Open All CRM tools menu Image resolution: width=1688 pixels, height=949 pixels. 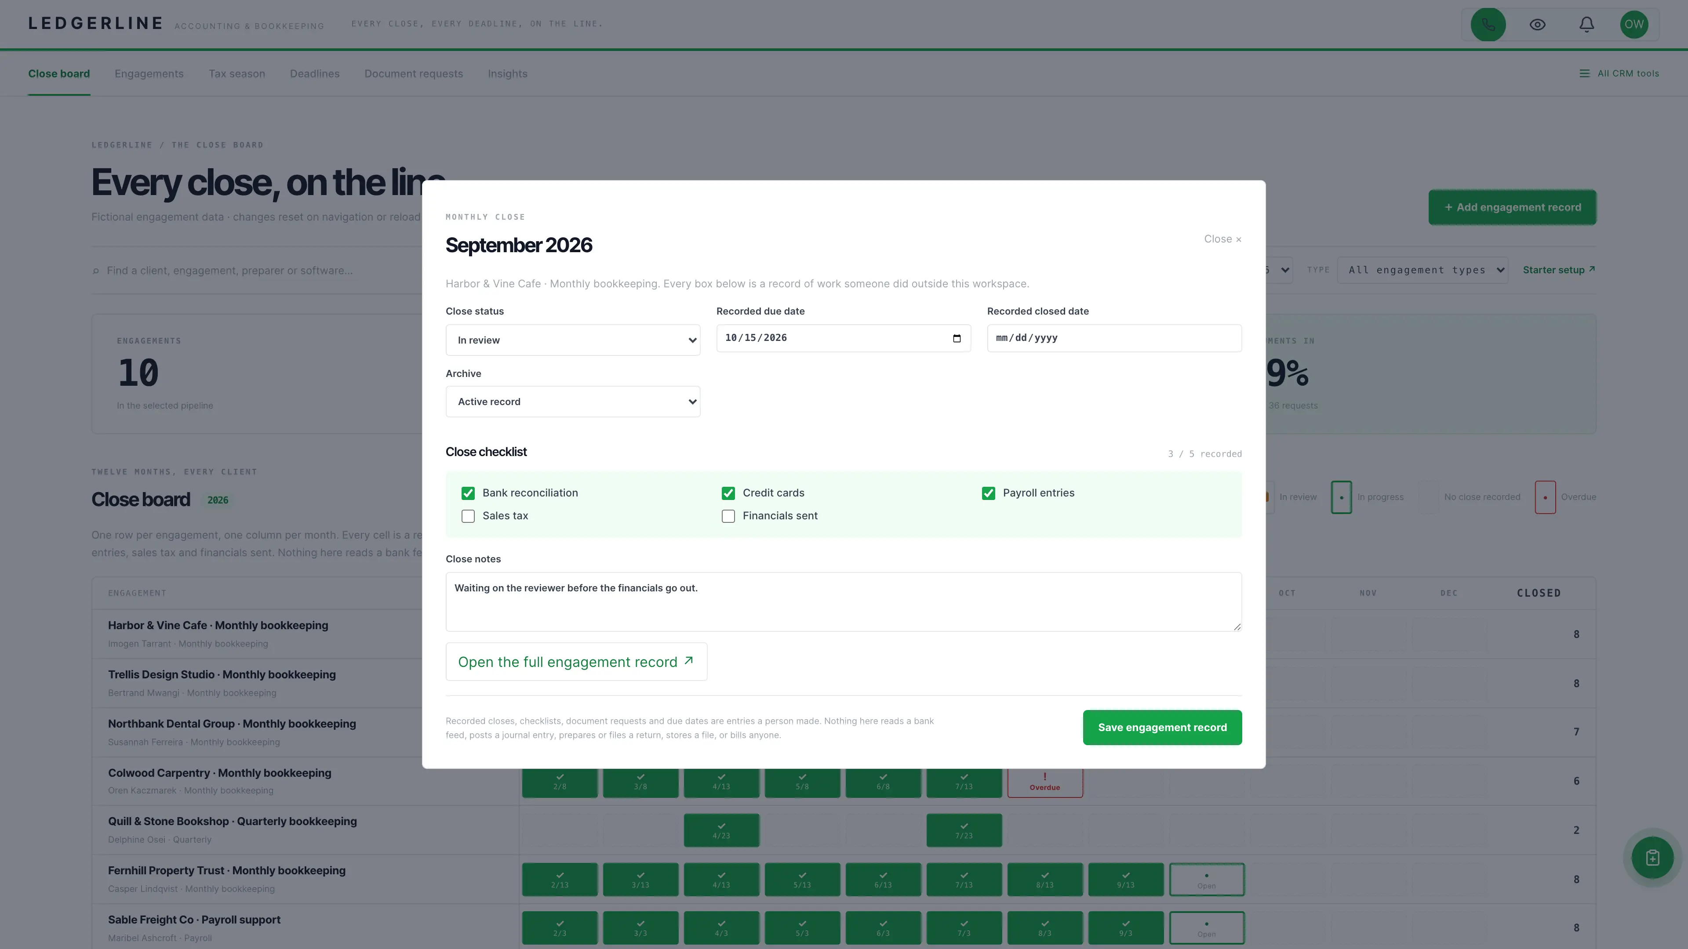[1619, 73]
